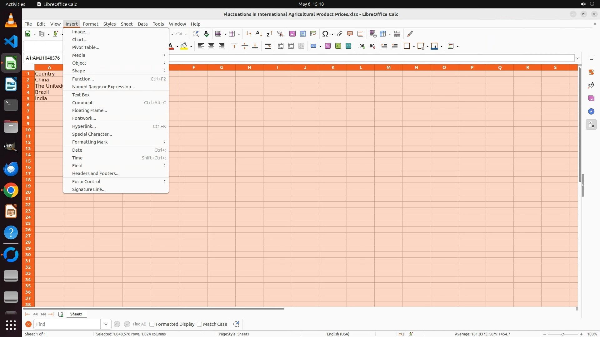The width and height of the screenshot is (600, 337).
Task: Choose Headers and Footers... menu entry
Action: click(x=96, y=173)
